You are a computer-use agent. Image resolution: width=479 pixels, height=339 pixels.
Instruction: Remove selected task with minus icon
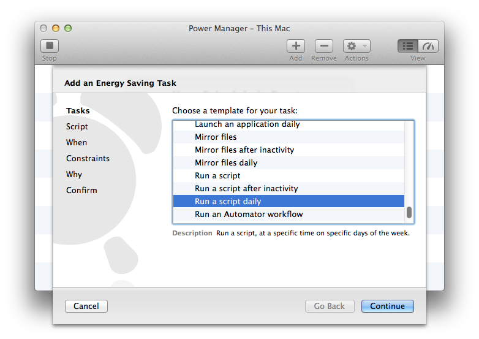pos(324,46)
